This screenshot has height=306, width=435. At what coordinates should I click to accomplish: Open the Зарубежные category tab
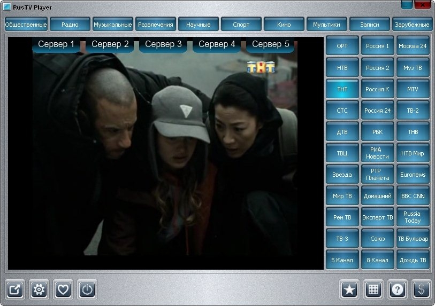point(412,25)
